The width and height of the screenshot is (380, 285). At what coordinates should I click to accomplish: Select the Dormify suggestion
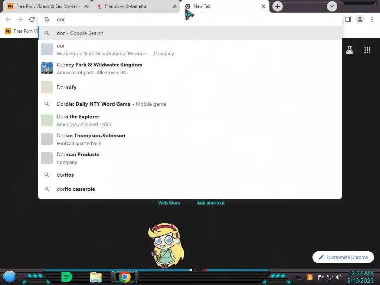click(x=190, y=87)
